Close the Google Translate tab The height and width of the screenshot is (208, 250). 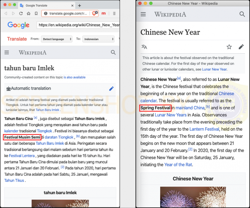pos(72,6)
